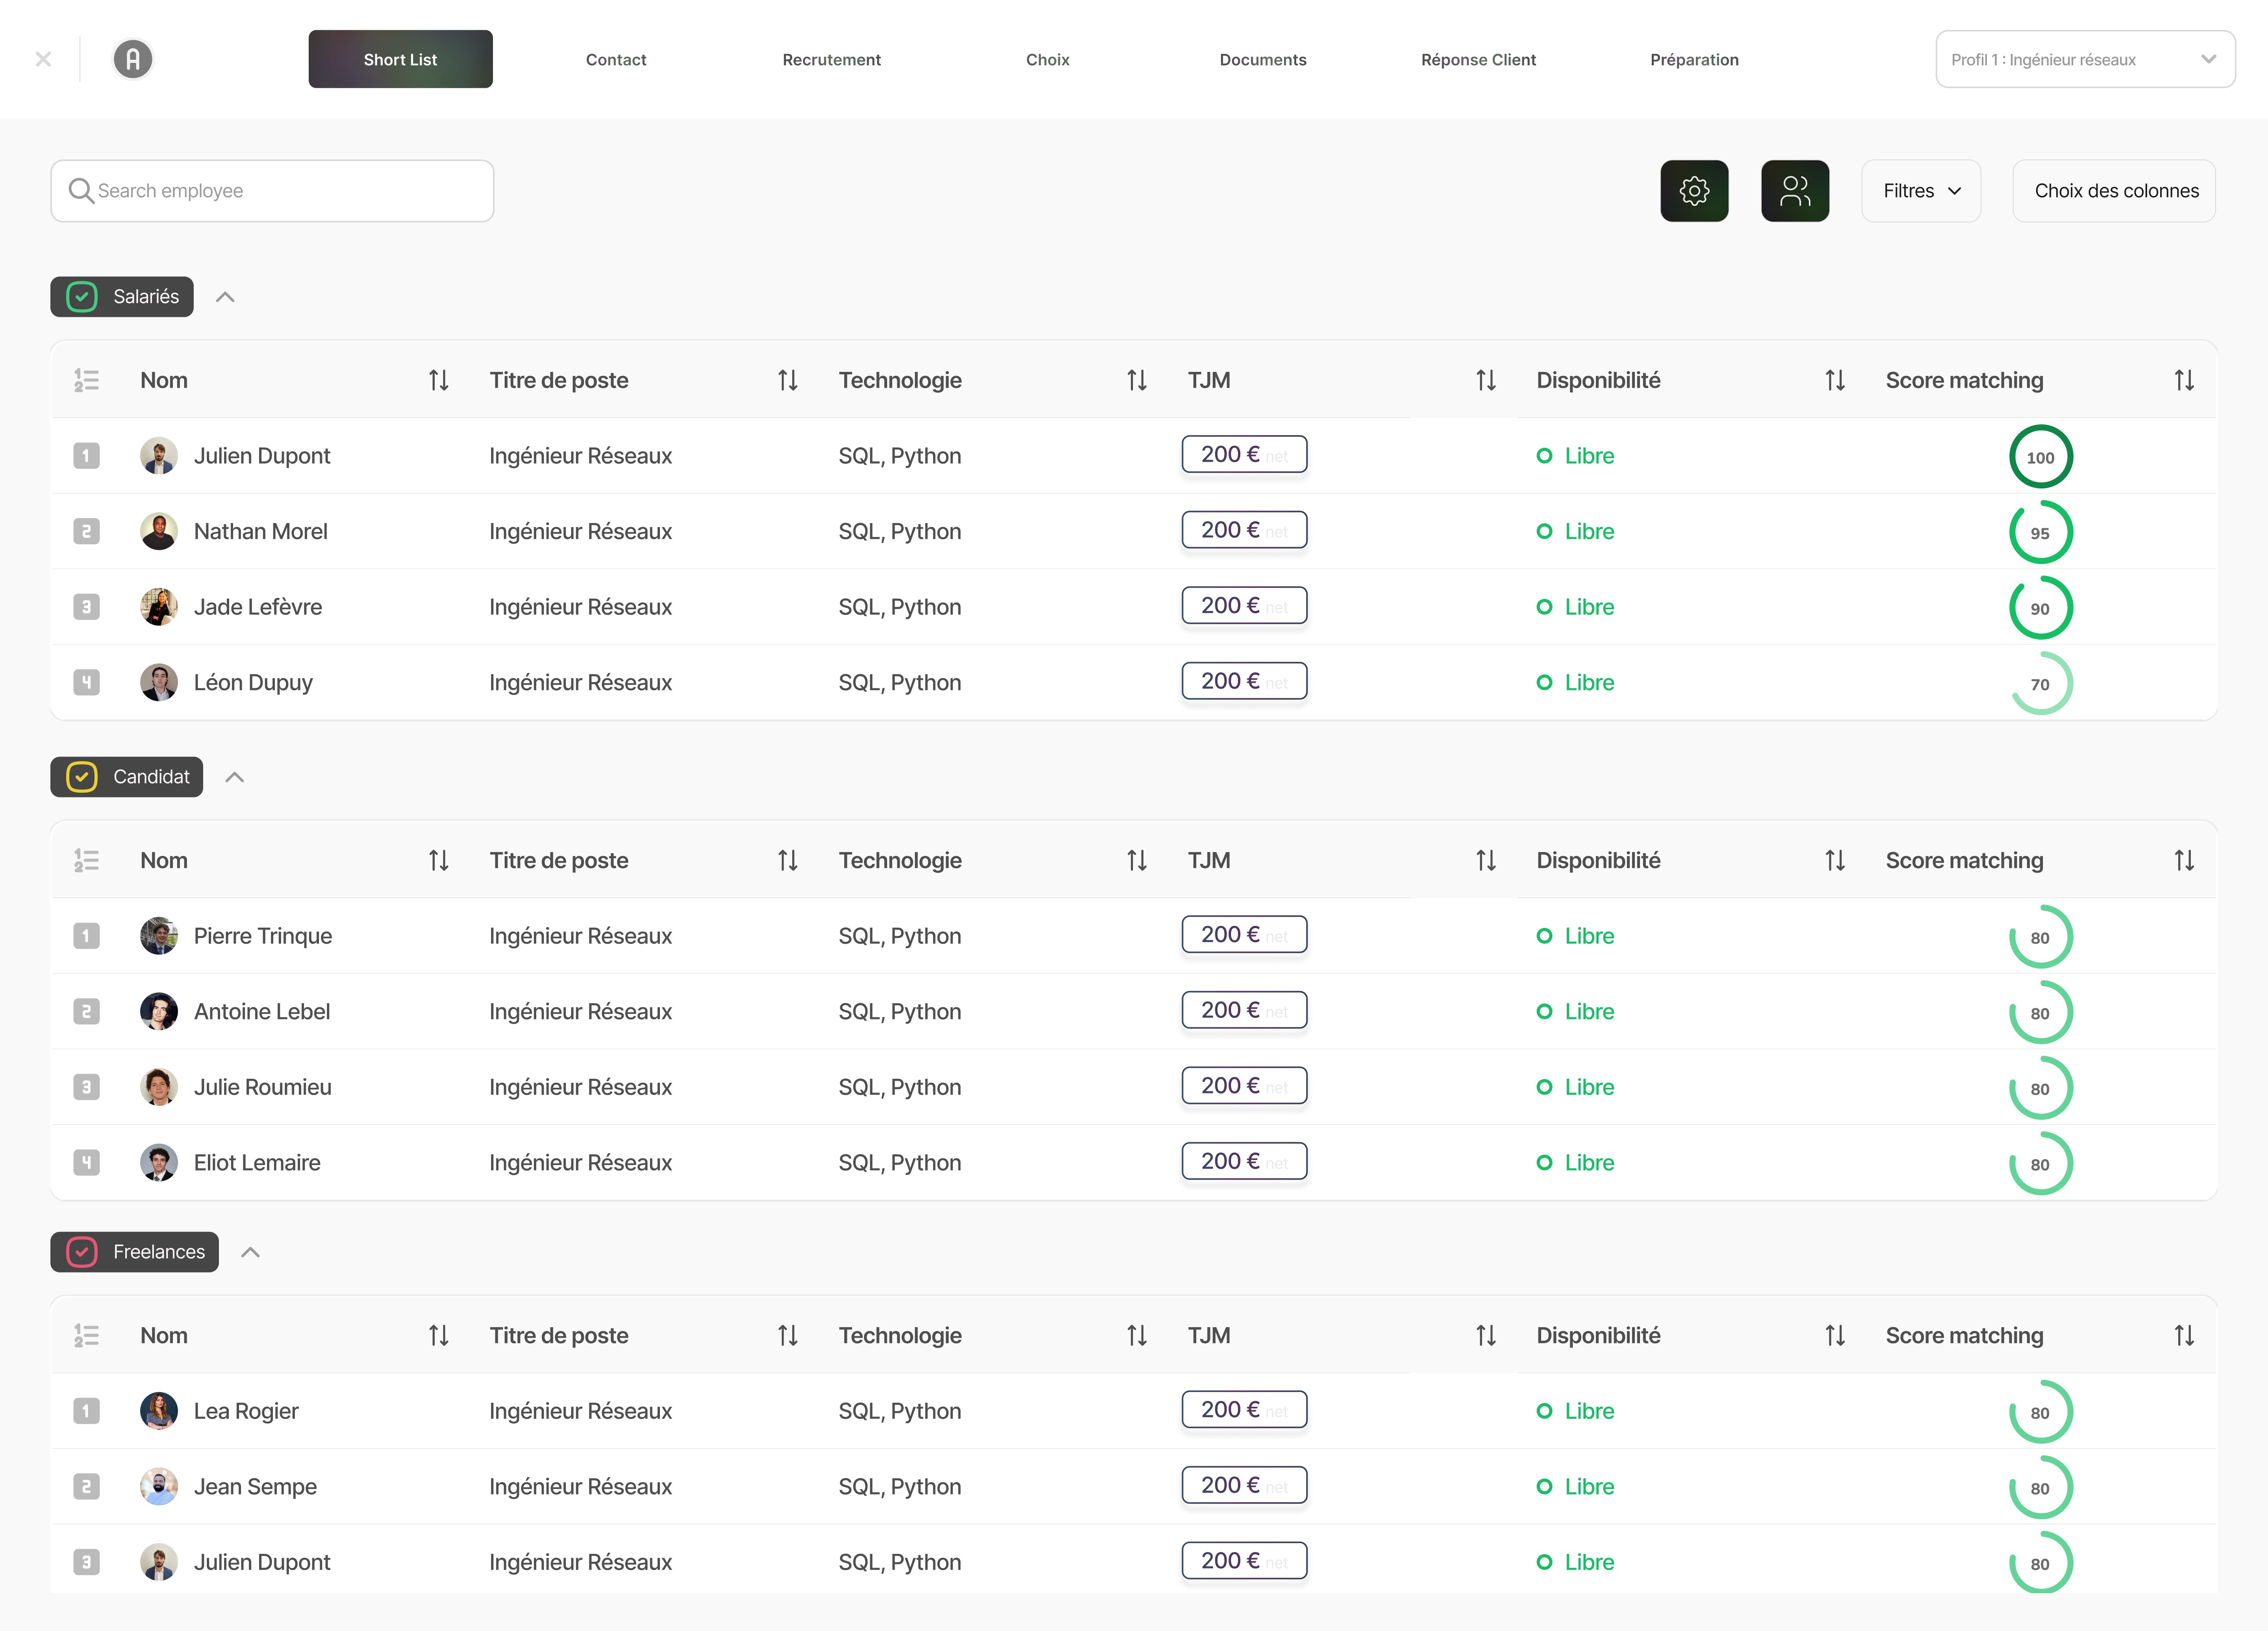Sort Salariés table by Disponibilité

coord(1834,381)
